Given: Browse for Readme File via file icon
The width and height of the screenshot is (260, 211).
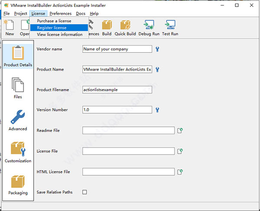Looking at the screenshot, I should pos(180,130).
